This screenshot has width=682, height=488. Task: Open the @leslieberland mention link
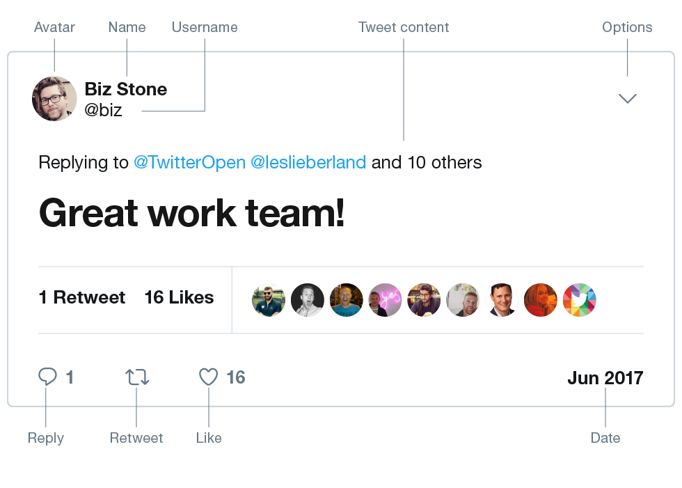click(308, 163)
